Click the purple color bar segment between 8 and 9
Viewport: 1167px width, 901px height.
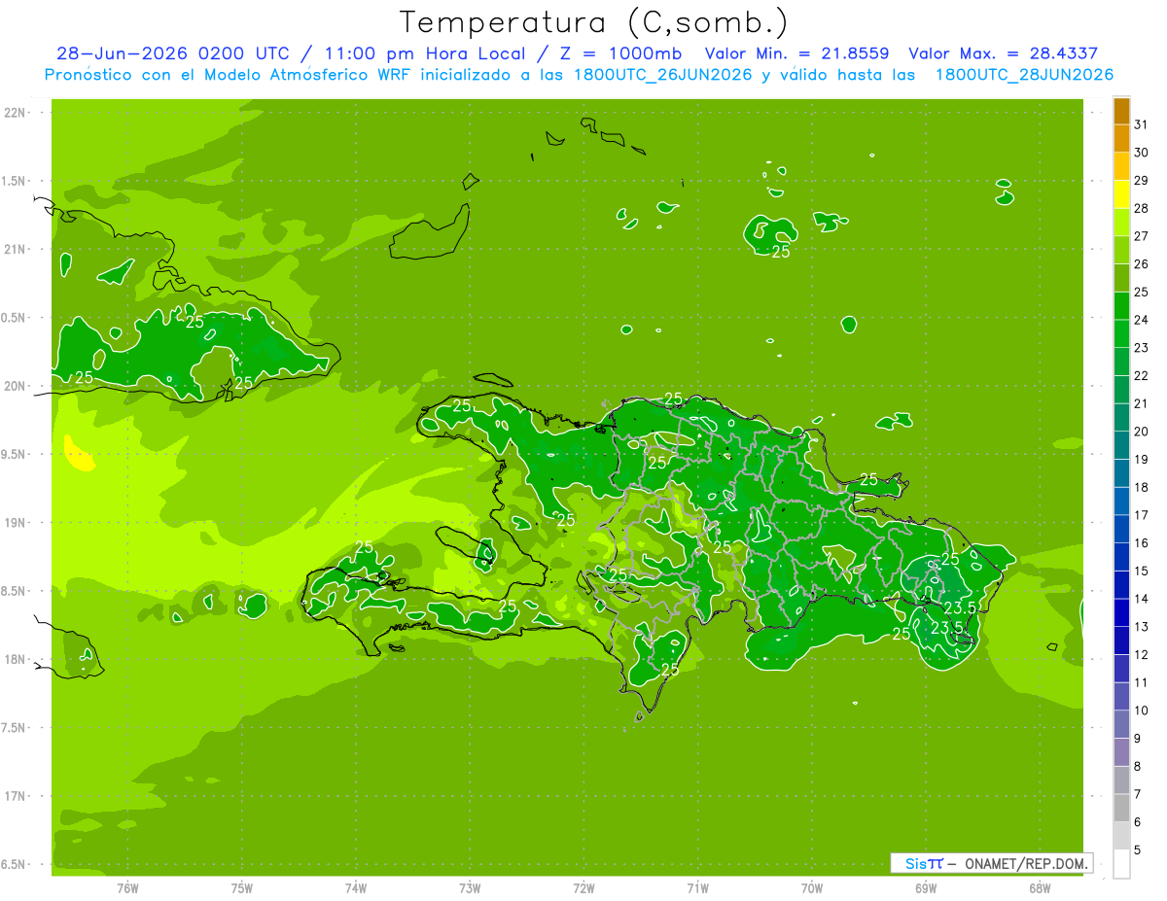tap(1121, 752)
